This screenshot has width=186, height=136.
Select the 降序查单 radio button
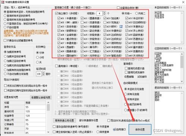98,132
